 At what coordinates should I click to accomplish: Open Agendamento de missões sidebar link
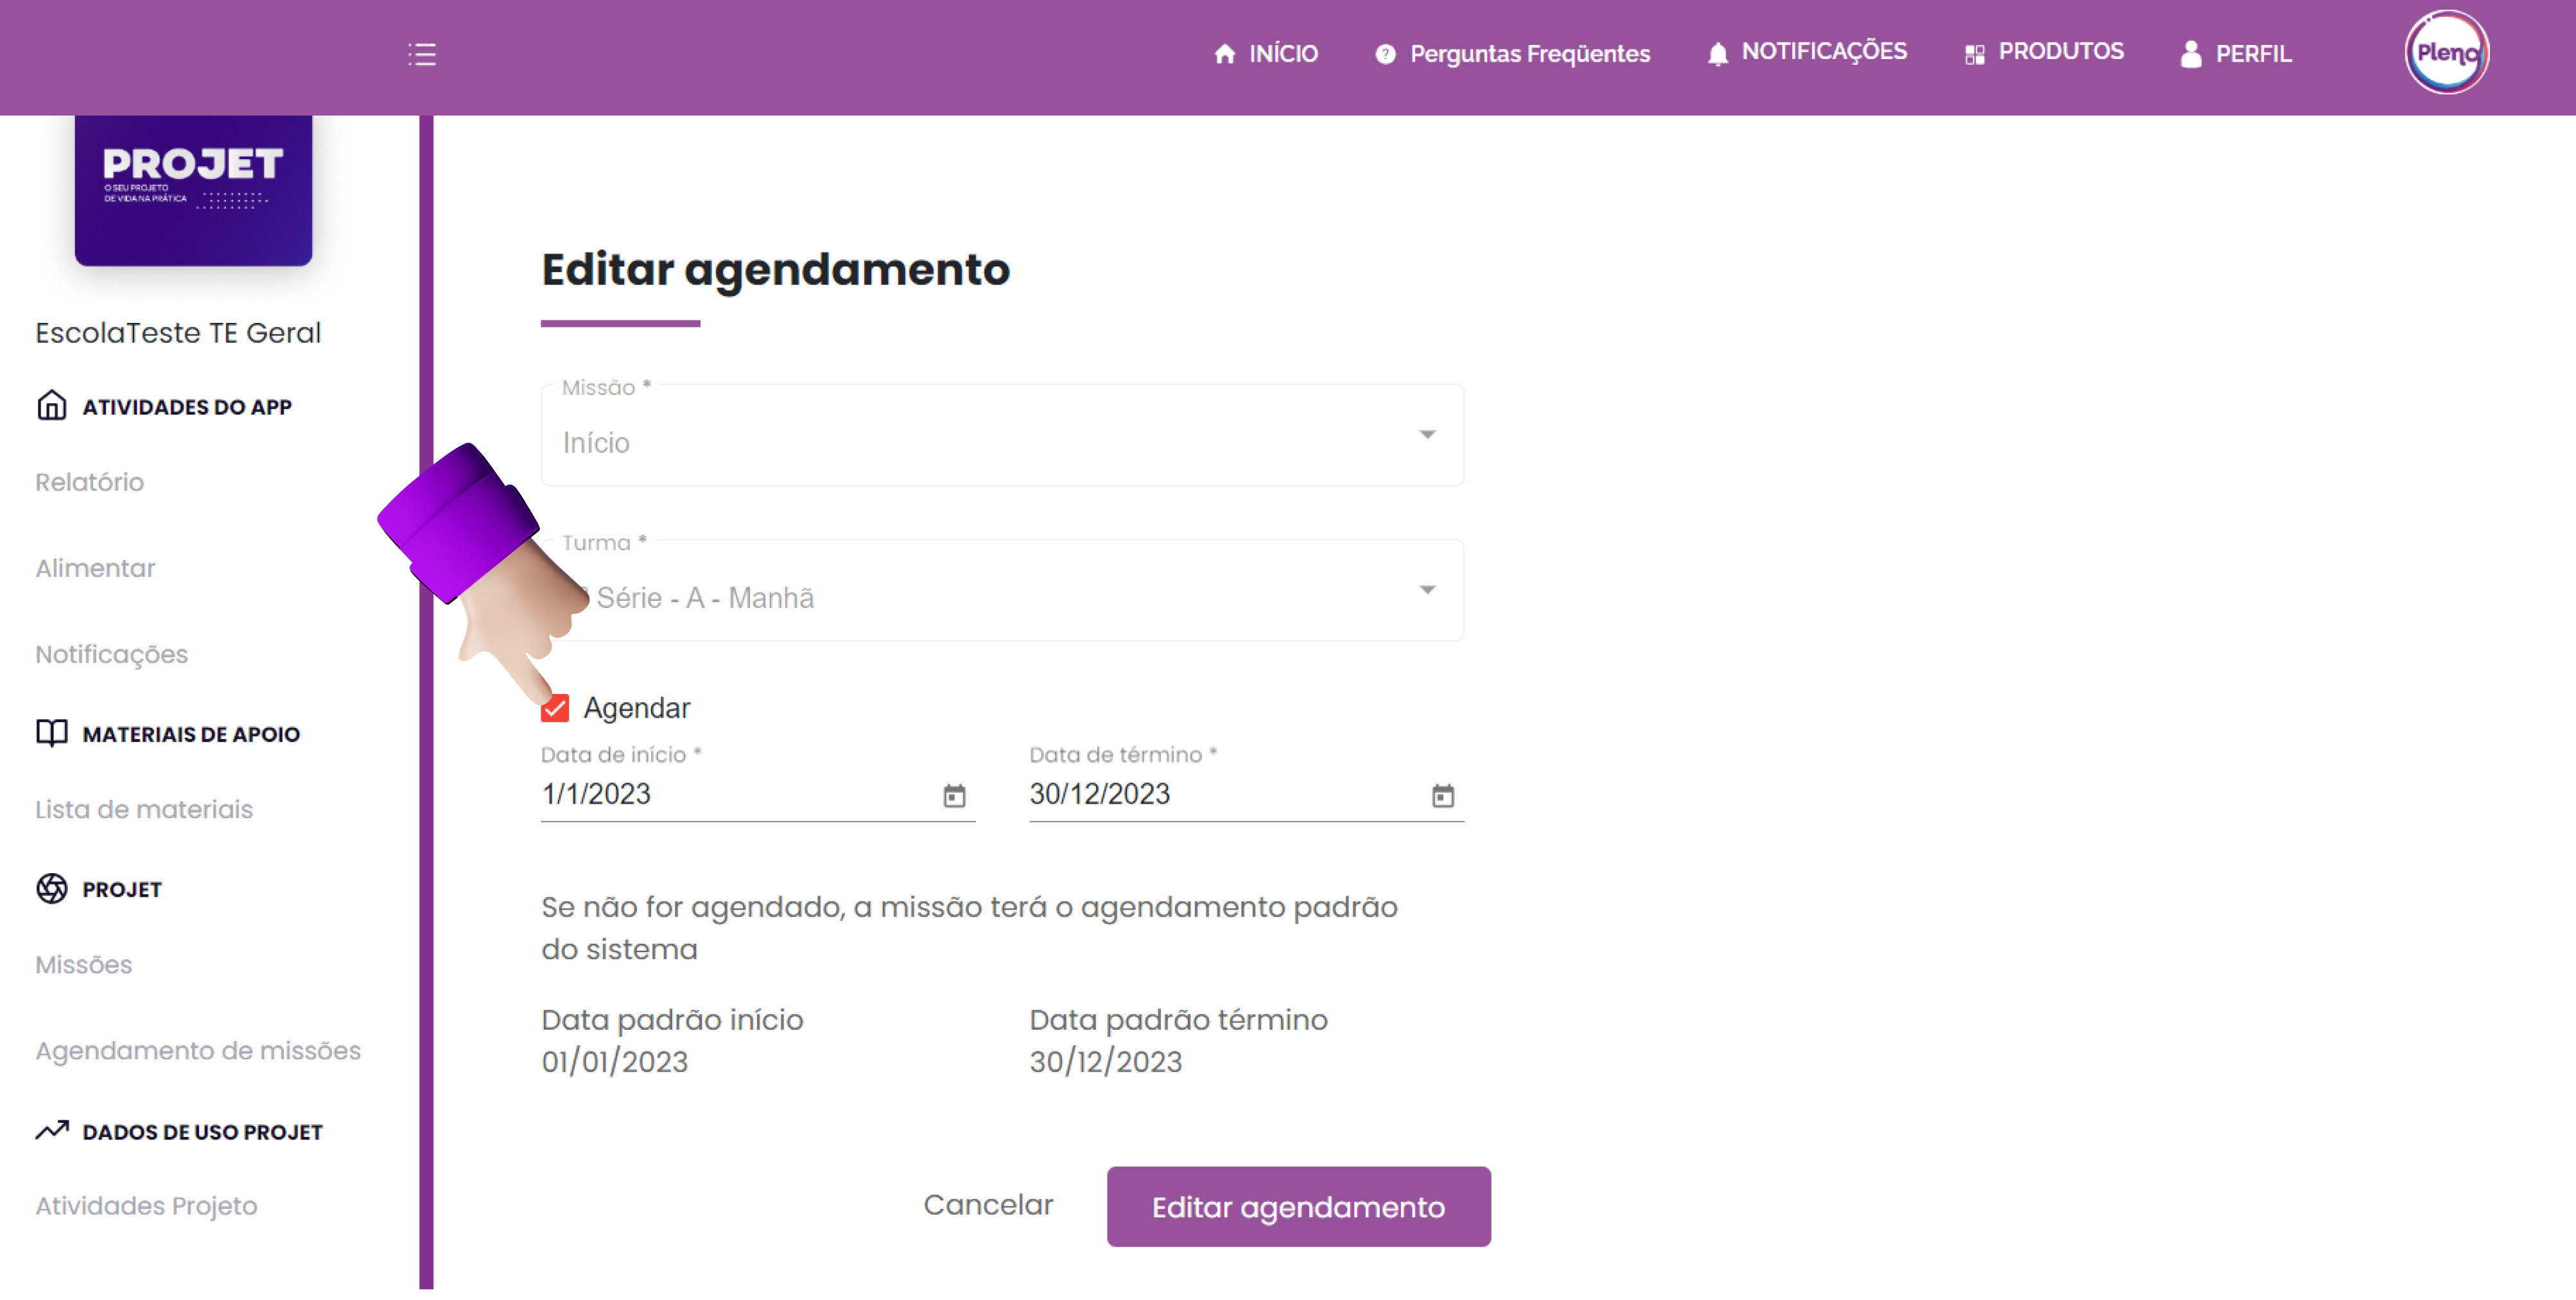198,1050
